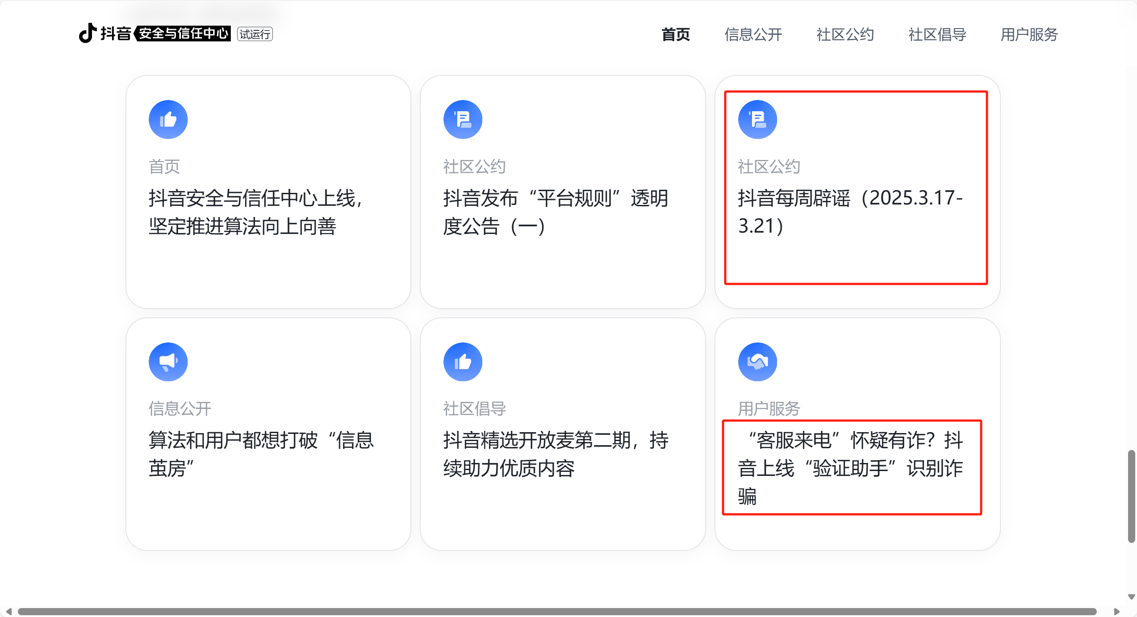This screenshot has width=1137, height=617.
Task: Click the scroll-left arrow
Action: click(x=8, y=611)
